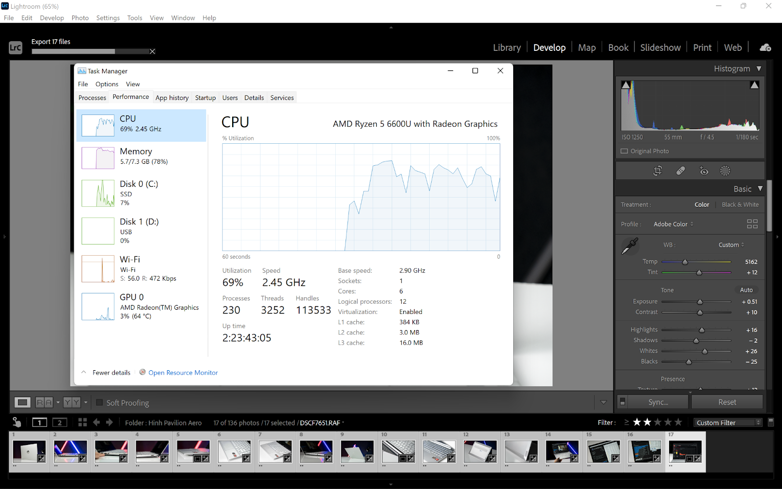Click the right panel vertical scrollbar
The width and height of the screenshot is (782, 489).
tap(769, 205)
